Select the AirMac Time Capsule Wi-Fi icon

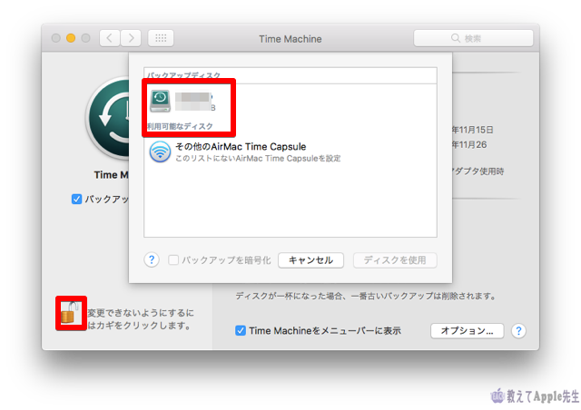point(160,151)
